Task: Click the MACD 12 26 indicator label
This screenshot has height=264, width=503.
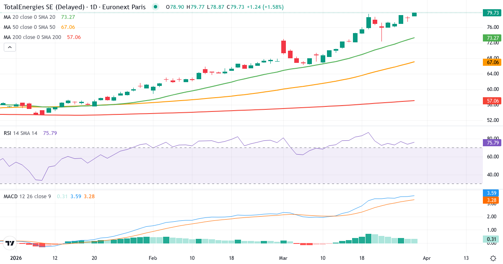Action: 27,196
